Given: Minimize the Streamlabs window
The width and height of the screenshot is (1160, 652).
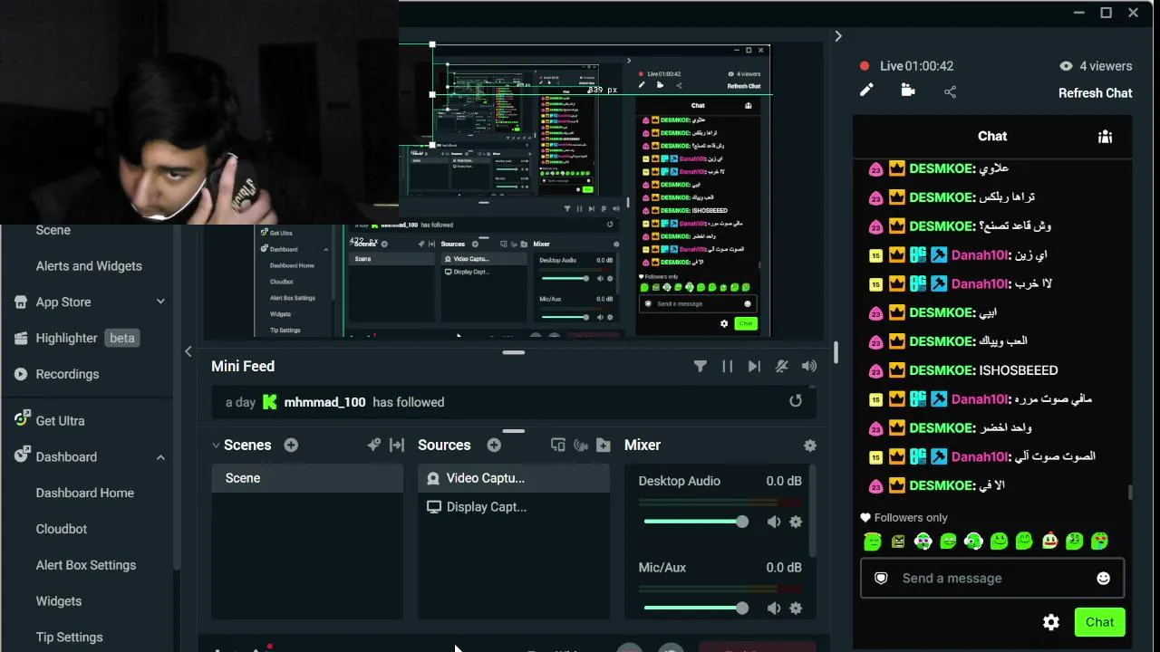Looking at the screenshot, I should [1078, 13].
